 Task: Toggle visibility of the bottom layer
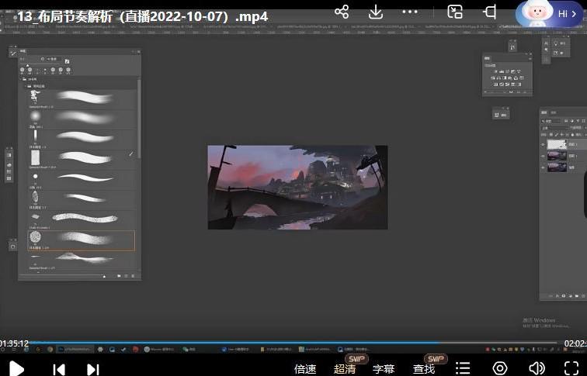[543, 166]
